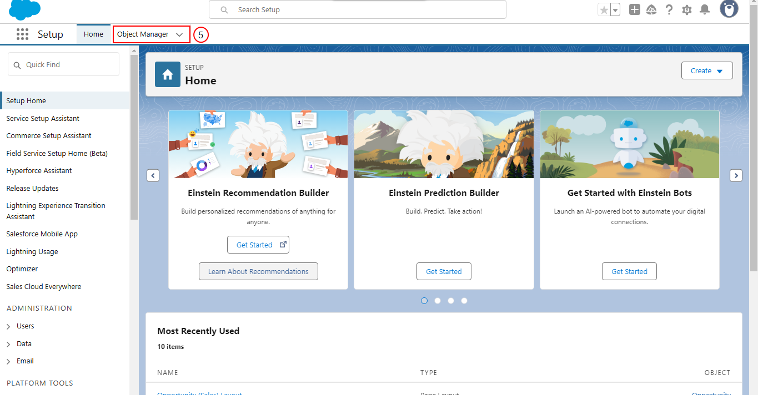
Task: Select the fourth carousel dot indicator
Action: pyautogui.click(x=464, y=301)
